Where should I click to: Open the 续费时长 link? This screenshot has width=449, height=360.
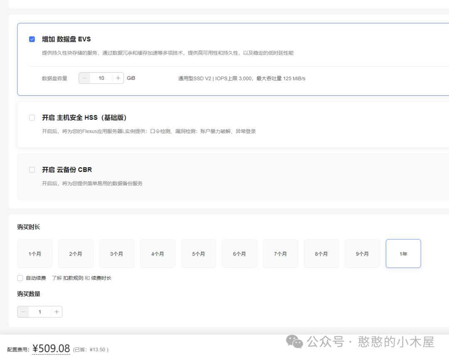pyautogui.click(x=101, y=278)
